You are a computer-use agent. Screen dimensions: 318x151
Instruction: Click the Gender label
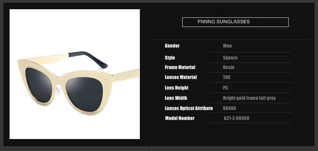(x=172, y=46)
